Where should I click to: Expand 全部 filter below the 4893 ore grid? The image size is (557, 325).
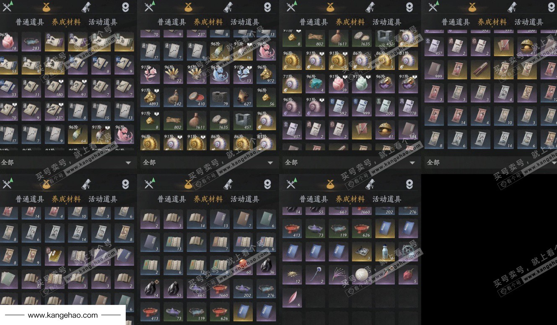(x=207, y=162)
